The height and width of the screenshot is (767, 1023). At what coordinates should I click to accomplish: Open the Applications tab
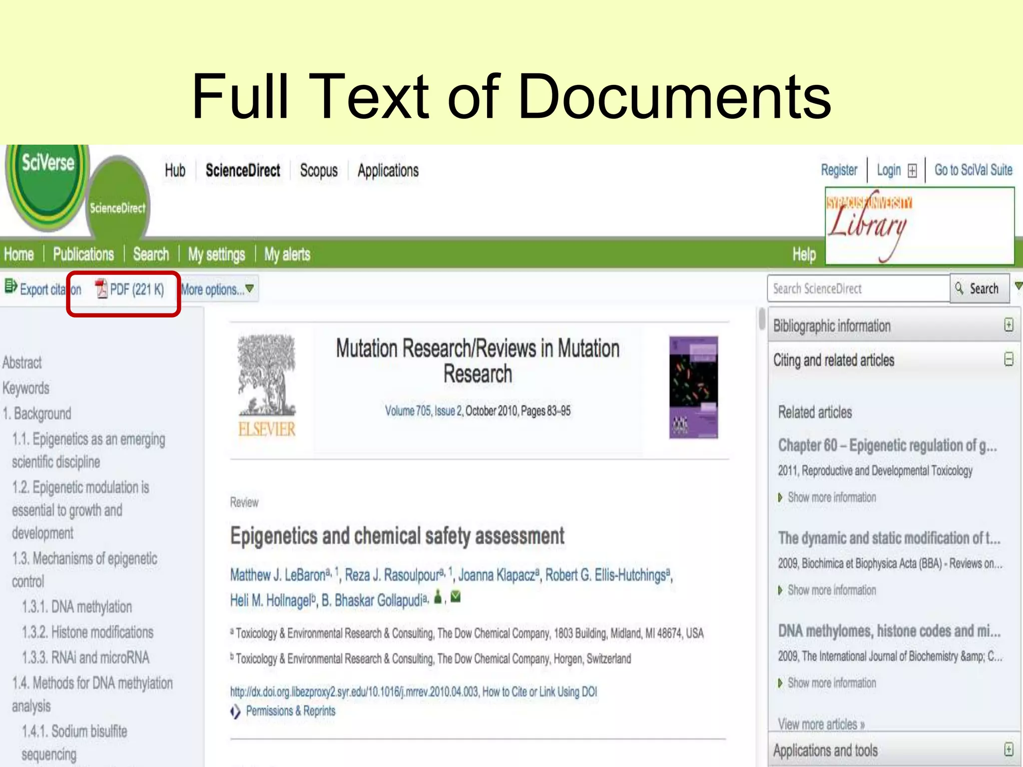click(x=388, y=171)
